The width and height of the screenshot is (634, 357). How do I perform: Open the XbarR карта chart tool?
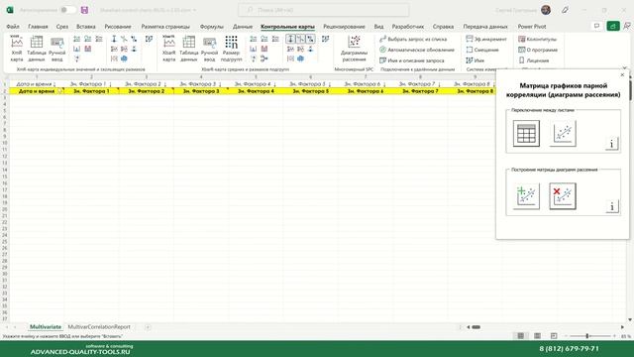pos(168,49)
